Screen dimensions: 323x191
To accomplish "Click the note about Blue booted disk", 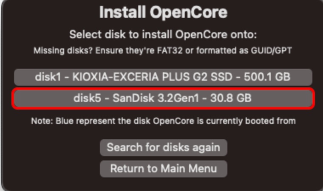I will click(163, 121).
